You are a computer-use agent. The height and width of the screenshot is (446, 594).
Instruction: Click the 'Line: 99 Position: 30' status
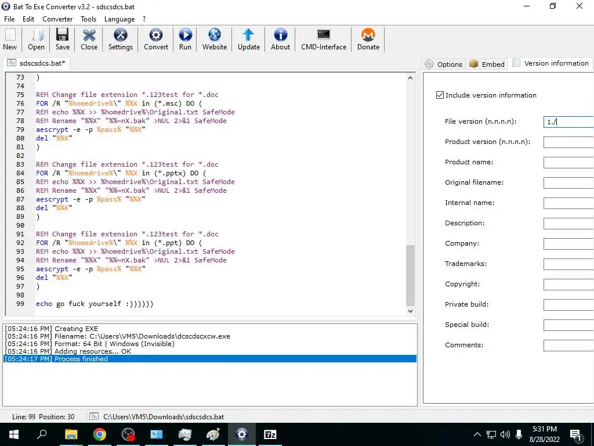pyautogui.click(x=43, y=417)
